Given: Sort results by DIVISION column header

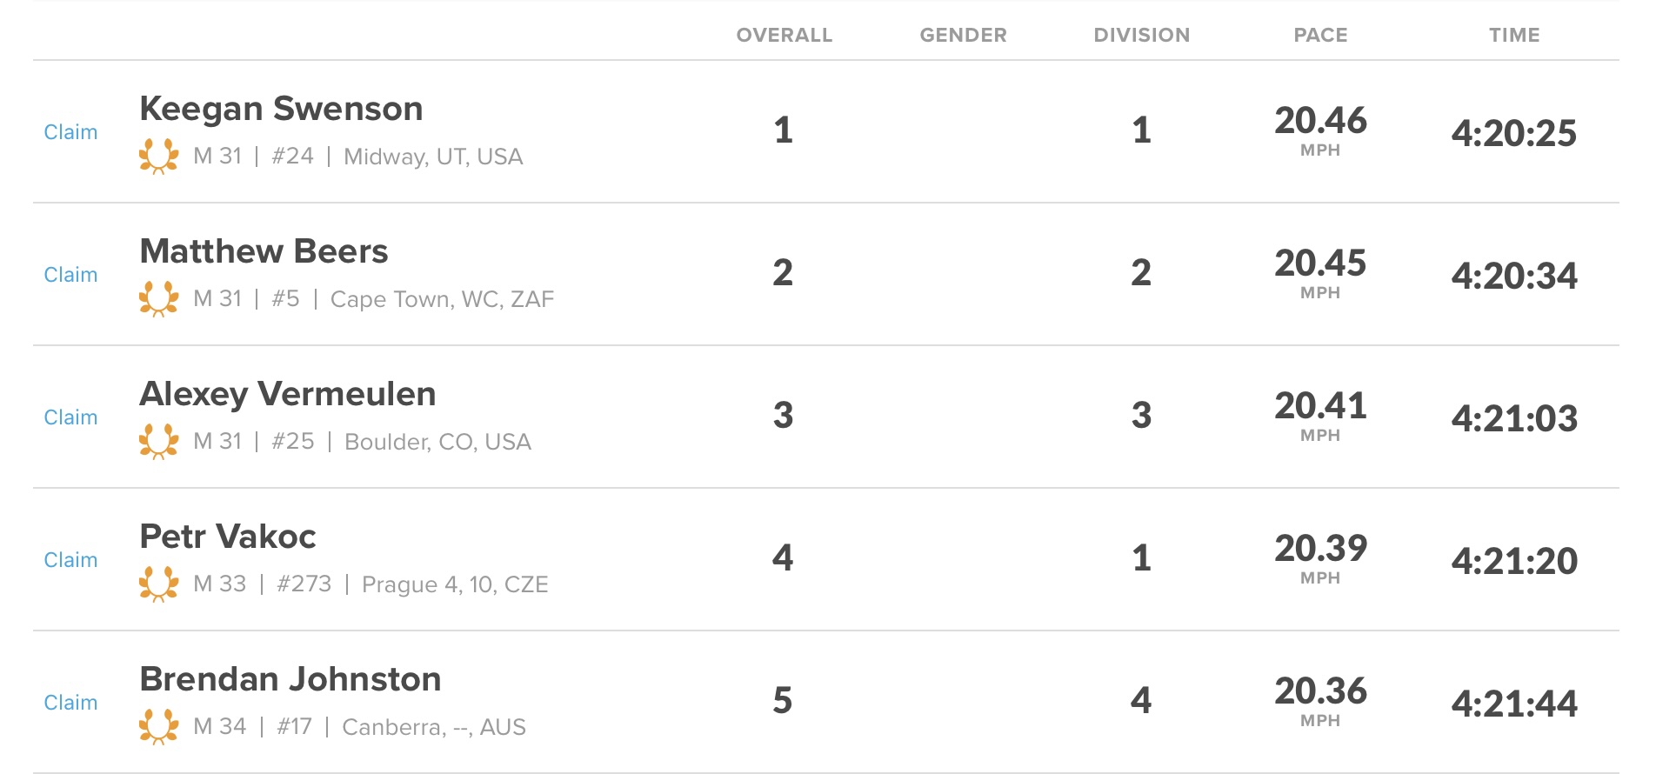Looking at the screenshot, I should pos(1142,35).
